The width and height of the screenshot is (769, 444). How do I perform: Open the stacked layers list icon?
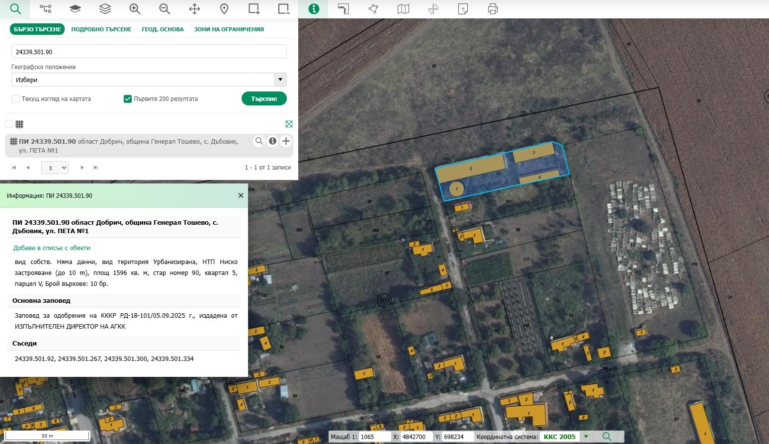coord(105,9)
